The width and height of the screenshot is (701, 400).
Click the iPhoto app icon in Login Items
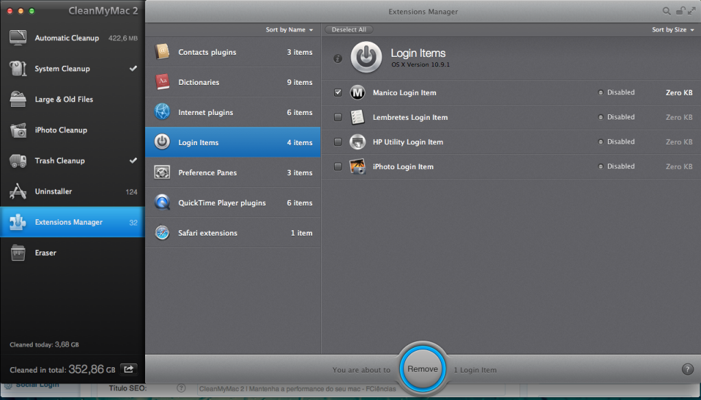tap(357, 166)
